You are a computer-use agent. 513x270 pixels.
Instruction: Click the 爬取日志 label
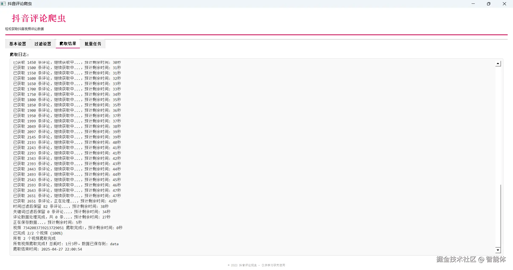tap(19, 54)
